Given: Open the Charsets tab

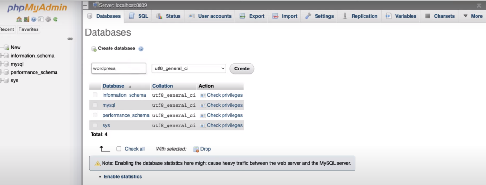Looking at the screenshot, I should click(x=439, y=16).
